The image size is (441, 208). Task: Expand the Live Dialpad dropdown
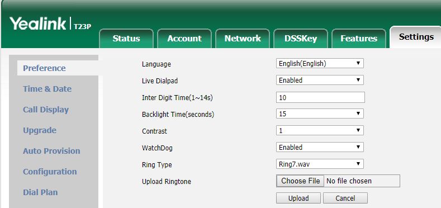coord(320,80)
